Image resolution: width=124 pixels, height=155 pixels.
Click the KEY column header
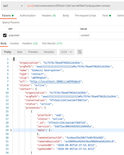tap(10, 29)
